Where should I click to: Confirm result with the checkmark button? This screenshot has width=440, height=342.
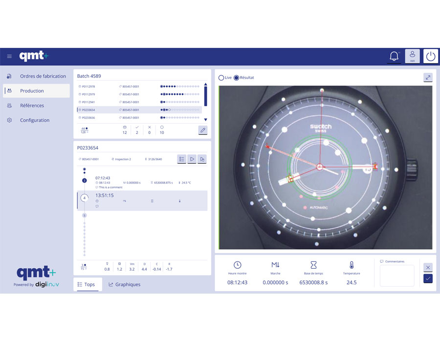(428, 278)
